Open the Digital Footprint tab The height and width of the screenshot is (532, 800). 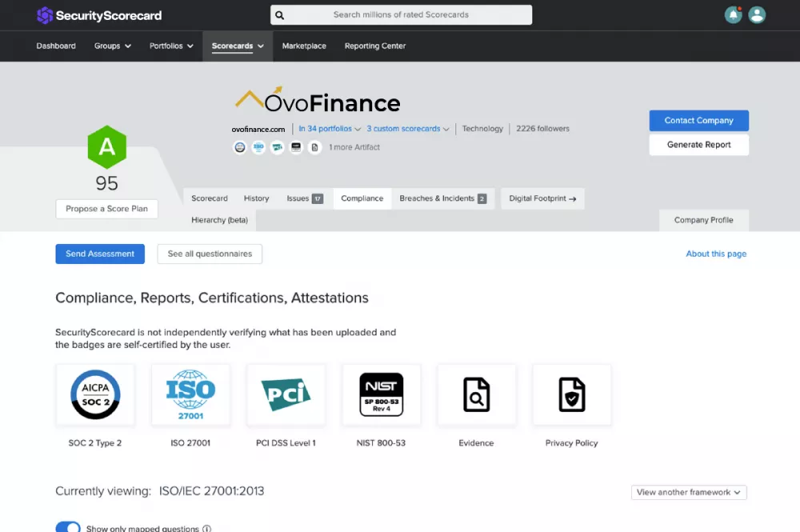click(x=542, y=198)
